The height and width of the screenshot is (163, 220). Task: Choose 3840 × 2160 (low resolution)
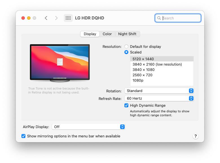coord(162,64)
